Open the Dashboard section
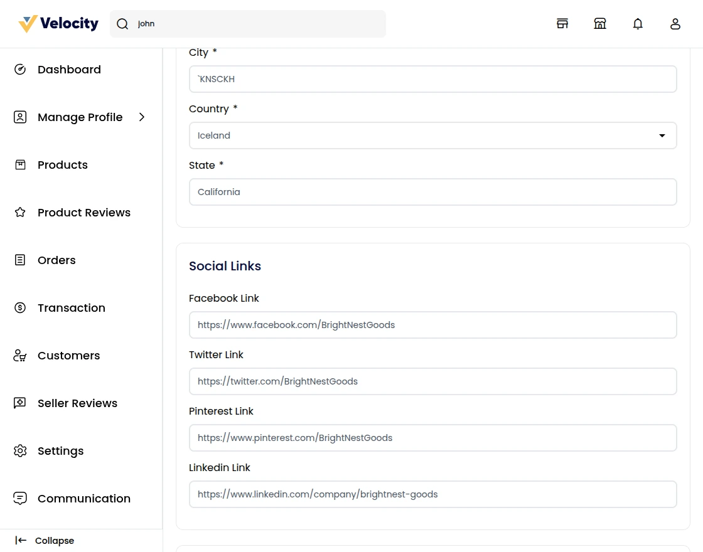 pos(69,69)
